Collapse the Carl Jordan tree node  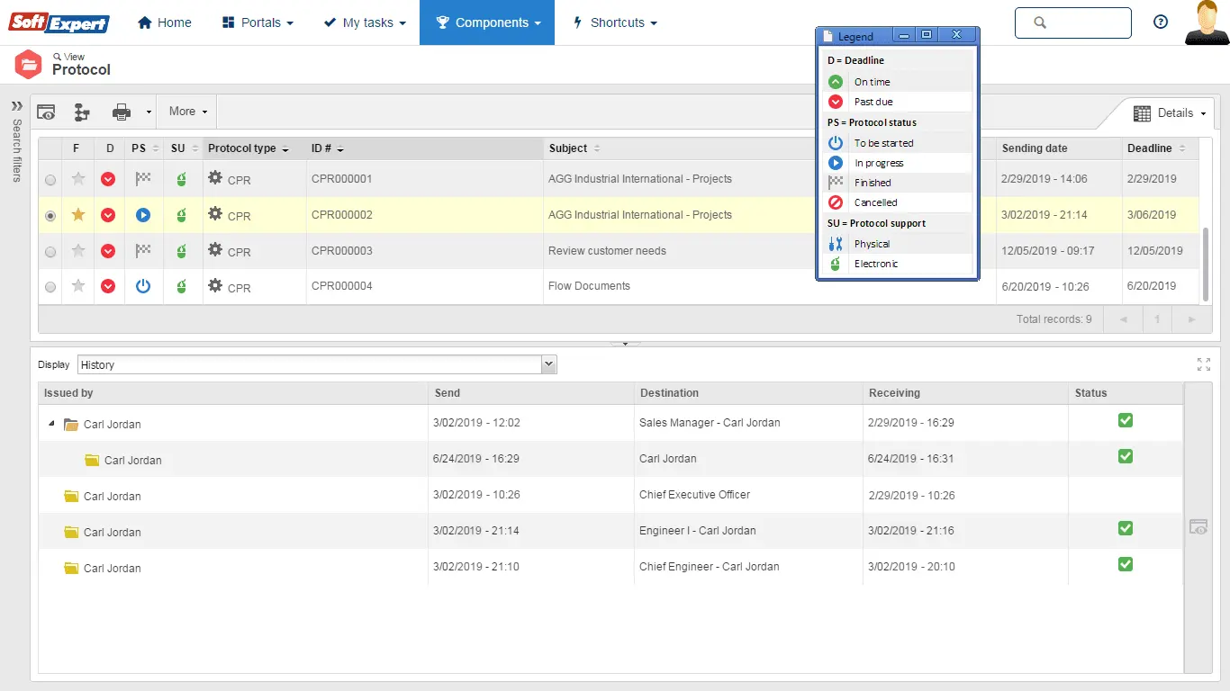pos(51,424)
